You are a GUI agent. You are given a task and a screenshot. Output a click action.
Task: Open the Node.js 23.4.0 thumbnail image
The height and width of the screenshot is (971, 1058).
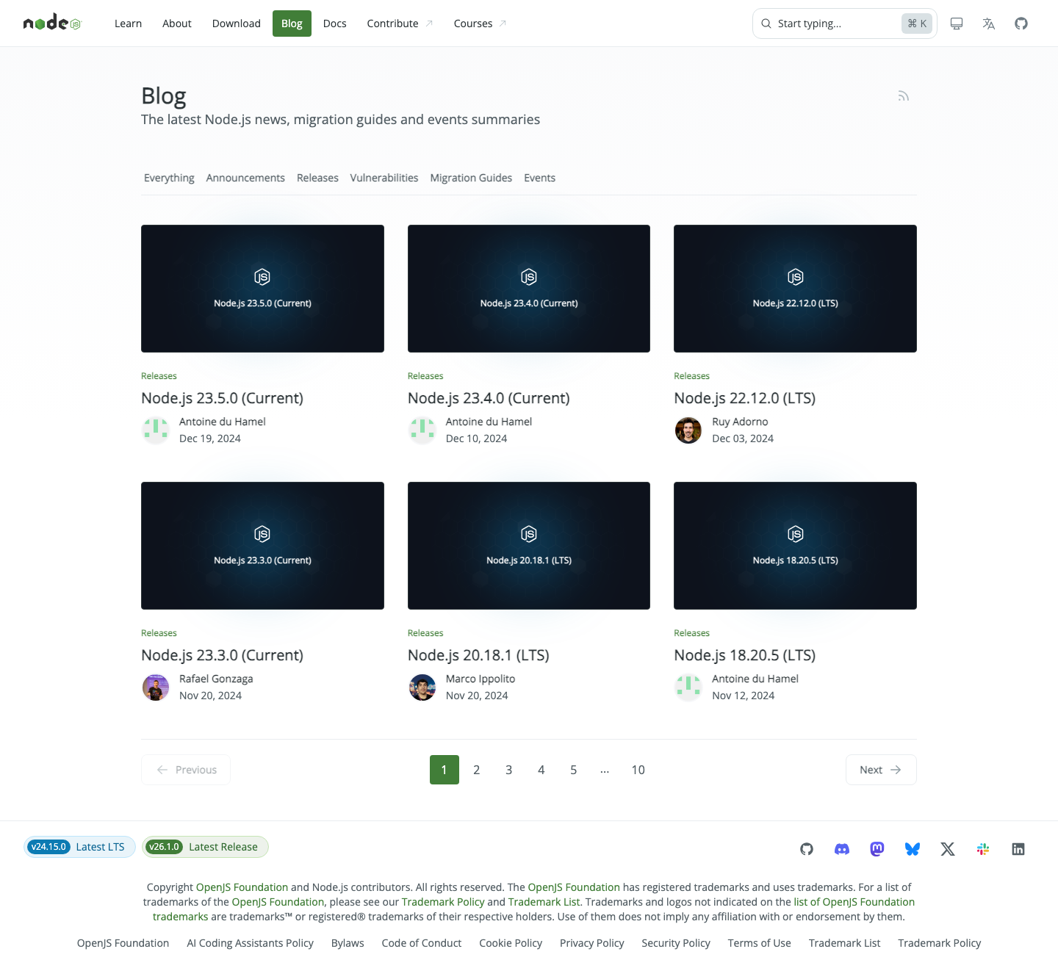pyautogui.click(x=529, y=289)
